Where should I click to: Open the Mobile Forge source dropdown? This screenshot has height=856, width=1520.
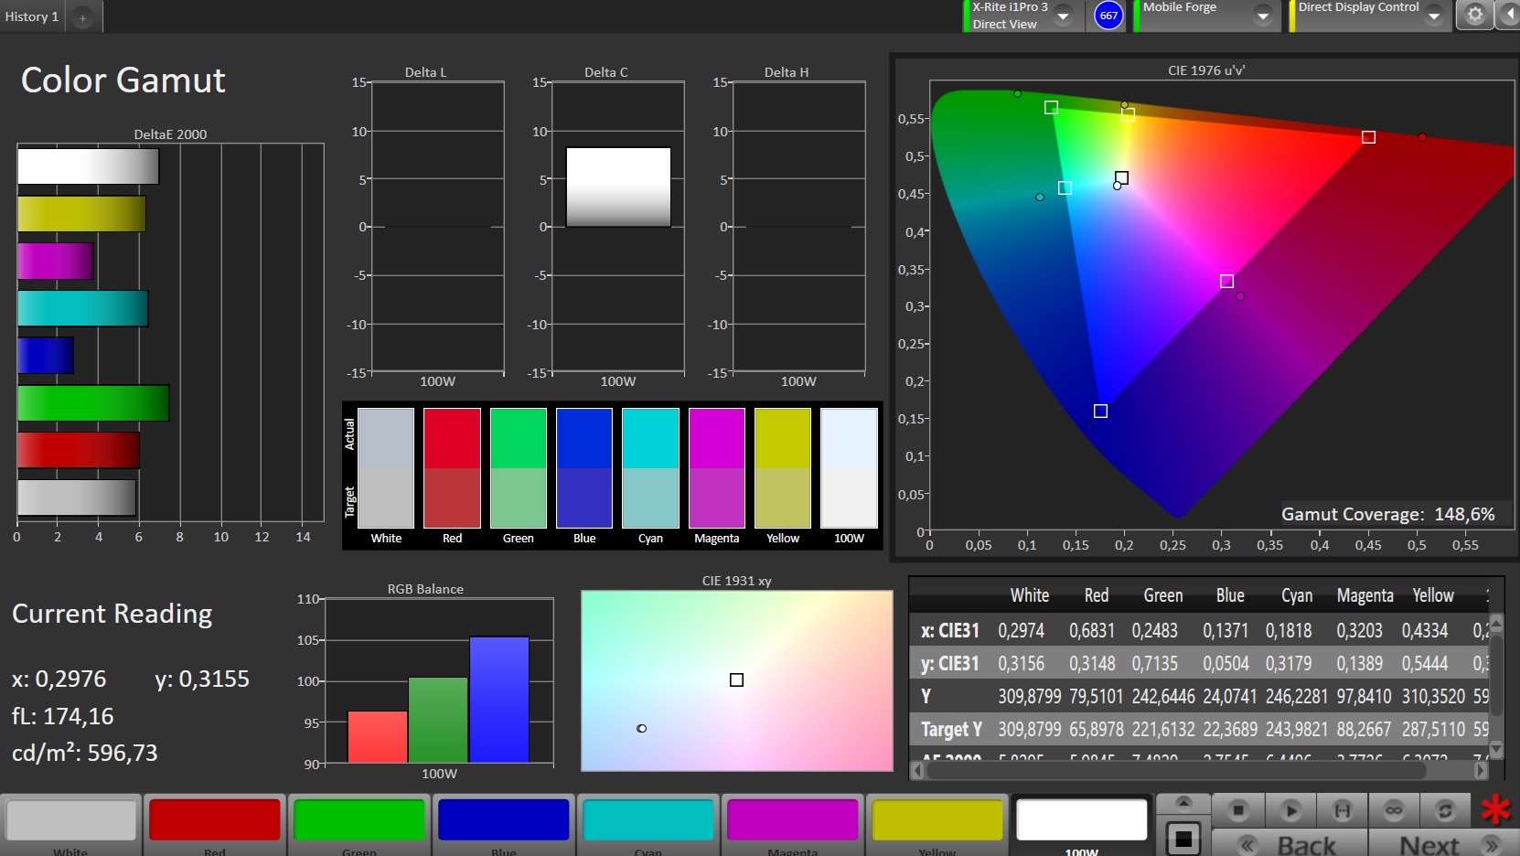[x=1263, y=16]
